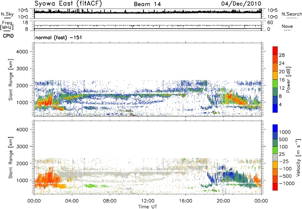Click the orange high-power echo near 01:00

point(45,101)
